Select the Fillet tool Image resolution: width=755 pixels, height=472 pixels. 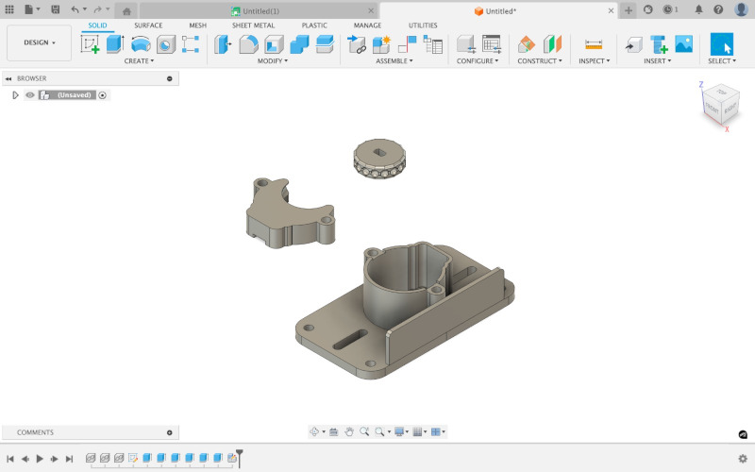tap(248, 44)
